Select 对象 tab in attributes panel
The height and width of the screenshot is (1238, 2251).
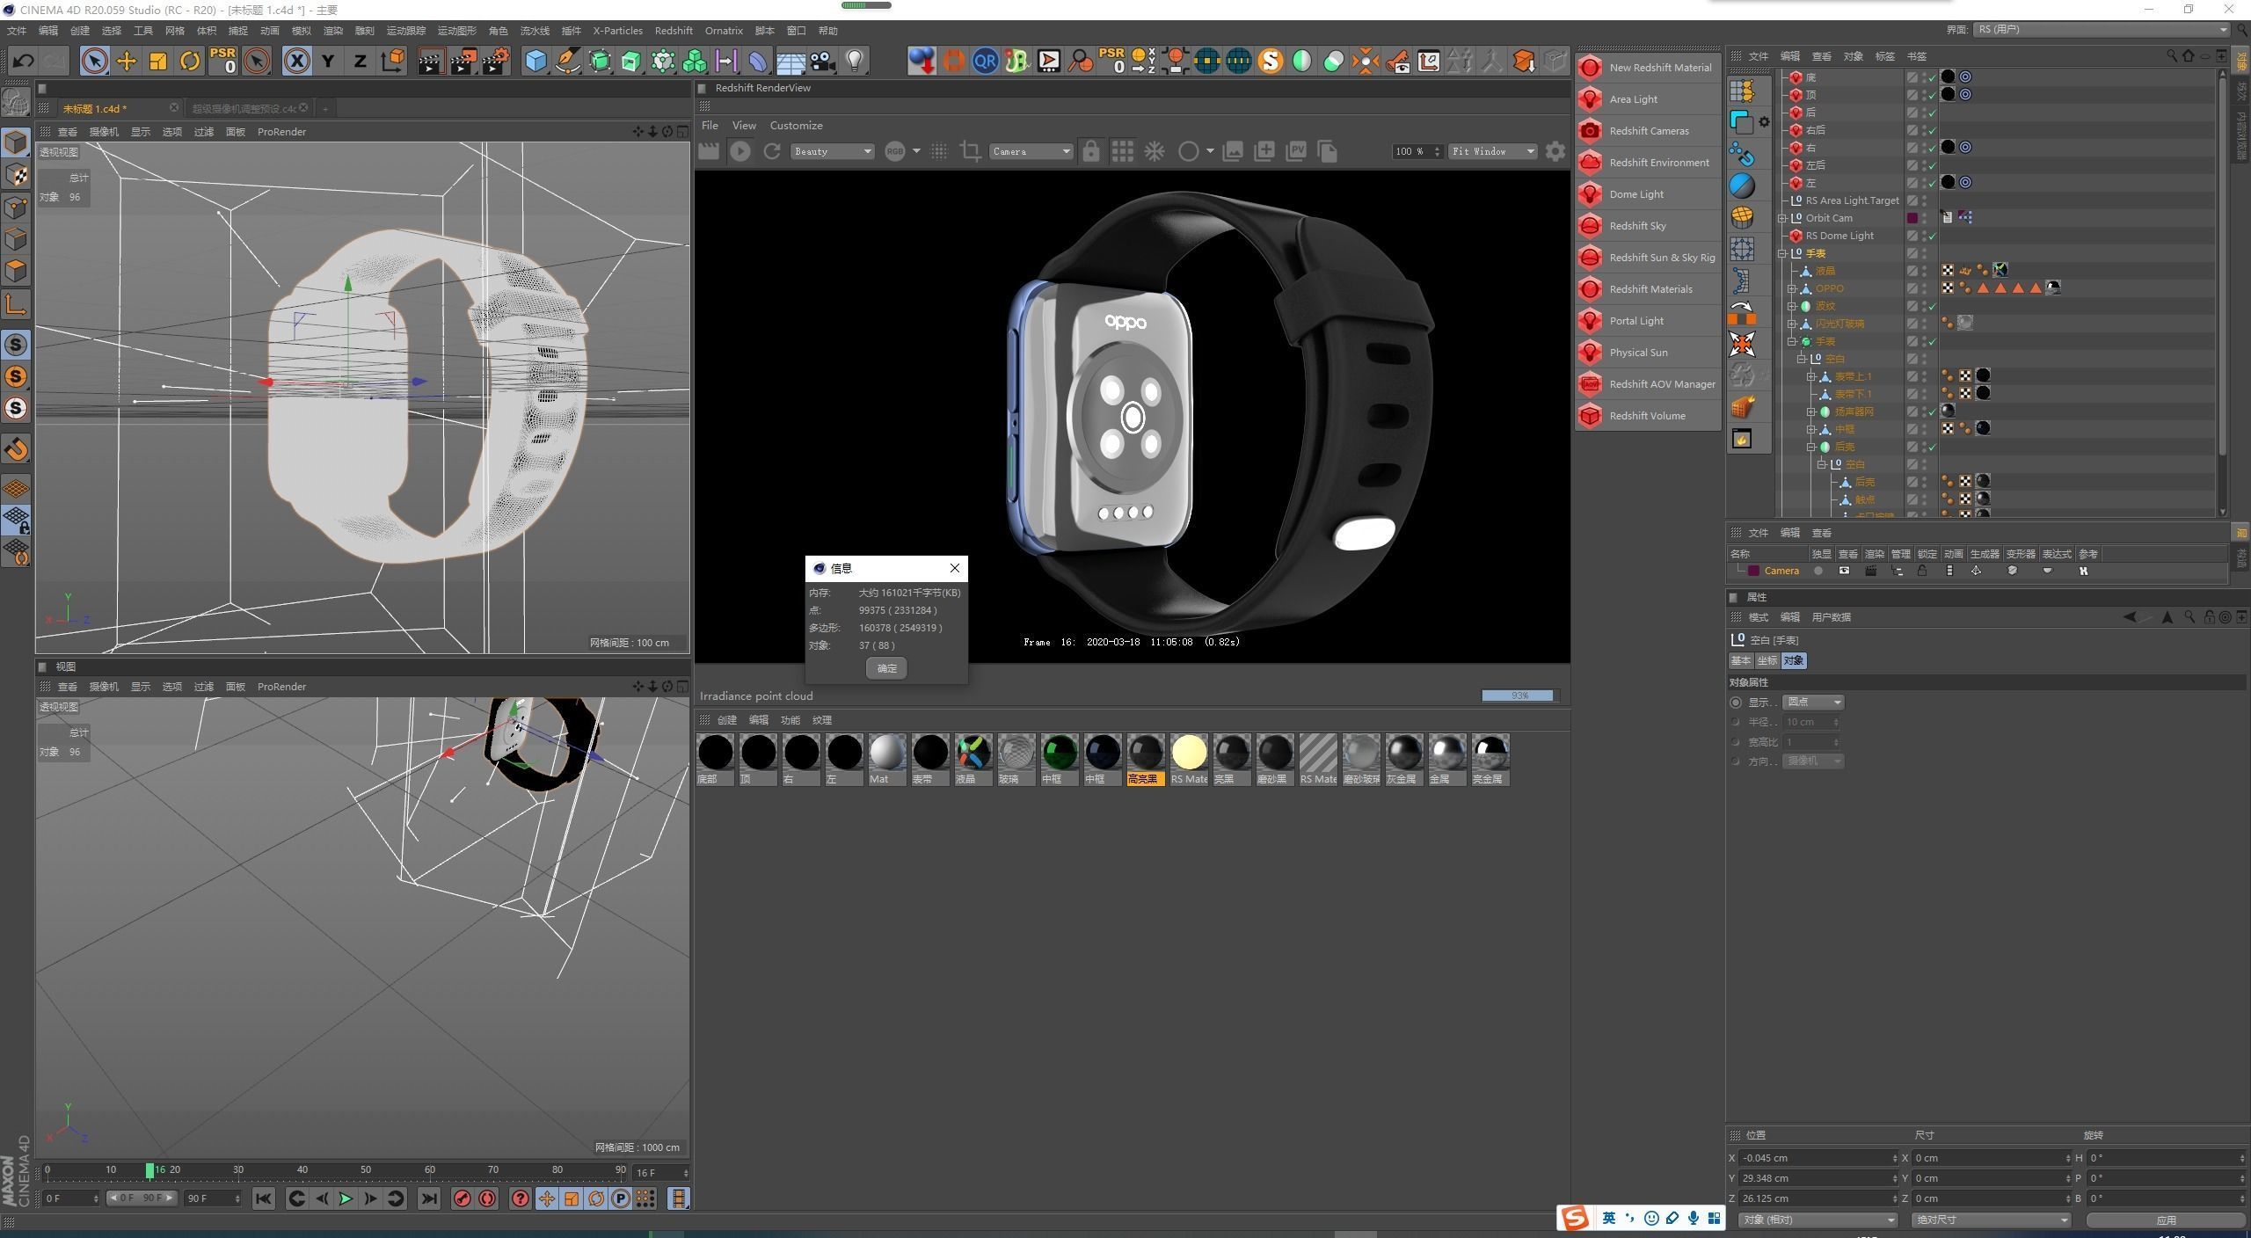[1792, 660]
